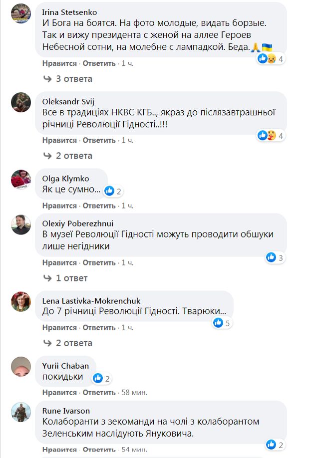The width and height of the screenshot is (313, 458).
Task: Click Yurii Chaban's profile avatar
Action: pyautogui.click(x=21, y=368)
